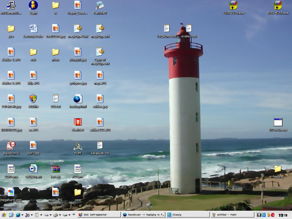
Task: Click the KCeasy icon in system tray
Action: click(x=263, y=215)
